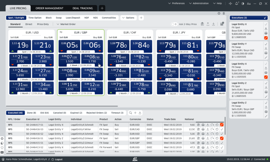
Task: Click the font size icon
Action: [x=249, y=4]
